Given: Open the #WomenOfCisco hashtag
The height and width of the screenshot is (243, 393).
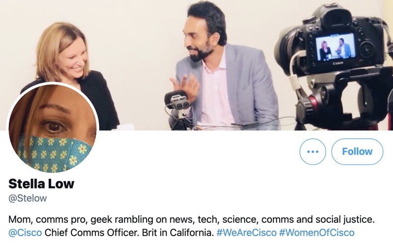Looking at the screenshot, I should coord(317,233).
